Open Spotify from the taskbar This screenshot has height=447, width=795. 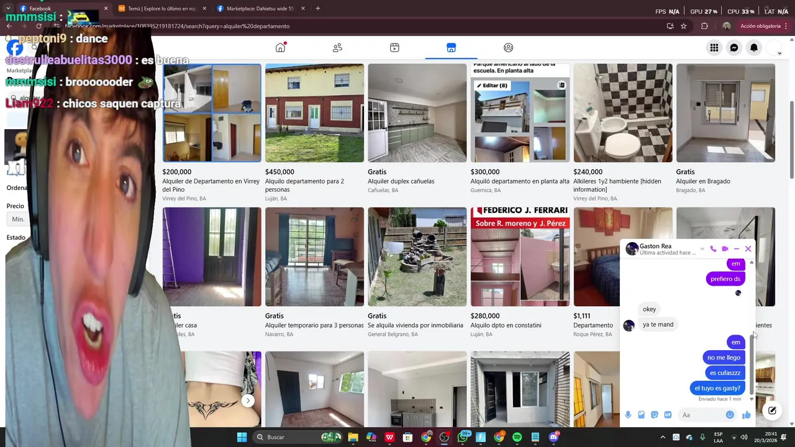(517, 437)
